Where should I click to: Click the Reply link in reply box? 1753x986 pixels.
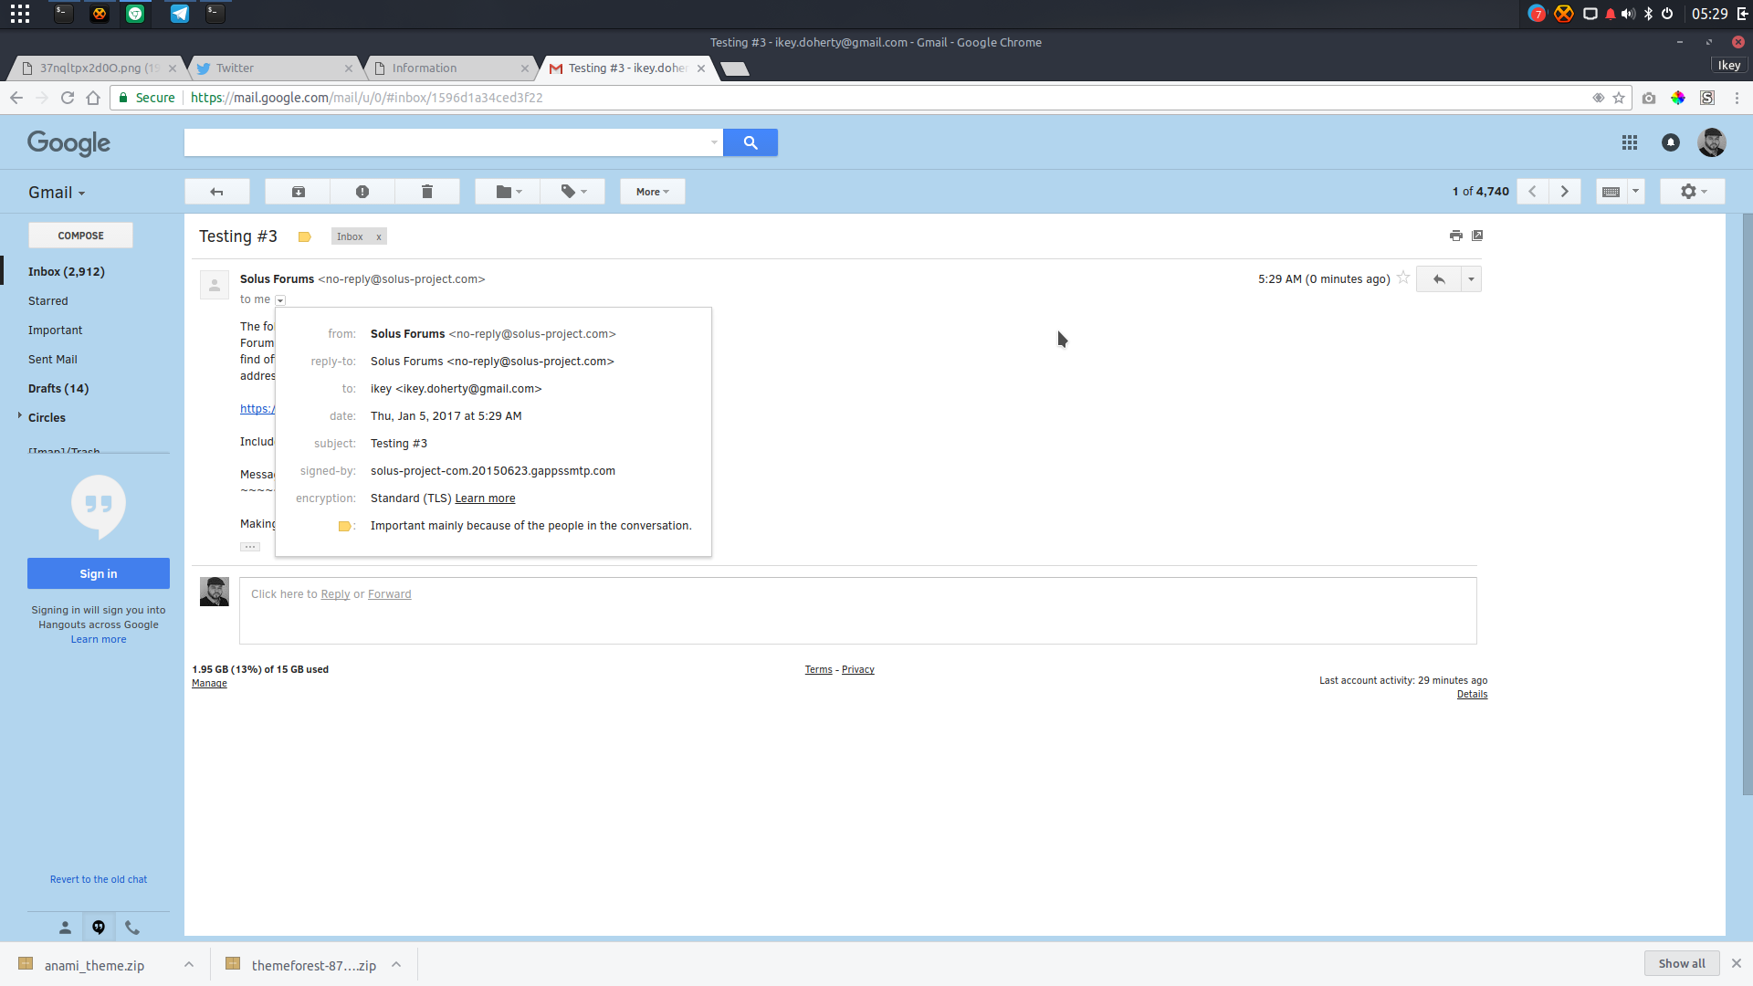pyautogui.click(x=335, y=594)
